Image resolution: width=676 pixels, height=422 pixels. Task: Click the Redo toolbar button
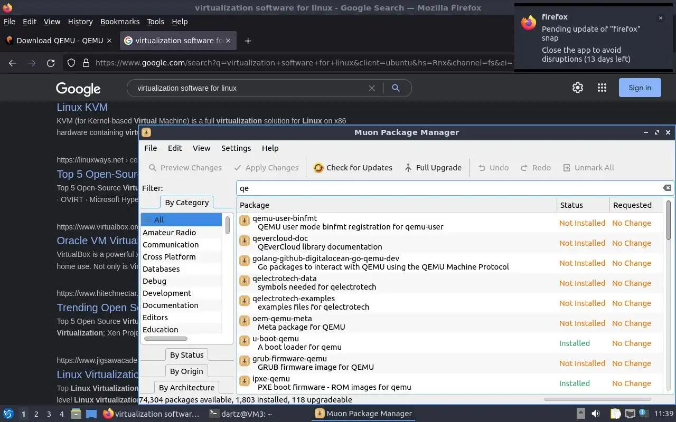click(536, 168)
